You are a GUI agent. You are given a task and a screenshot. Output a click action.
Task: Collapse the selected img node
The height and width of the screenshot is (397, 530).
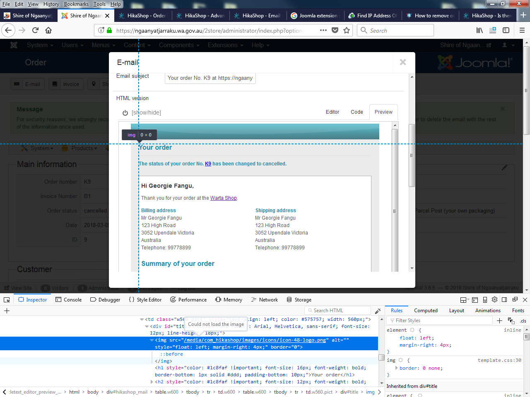point(152,340)
